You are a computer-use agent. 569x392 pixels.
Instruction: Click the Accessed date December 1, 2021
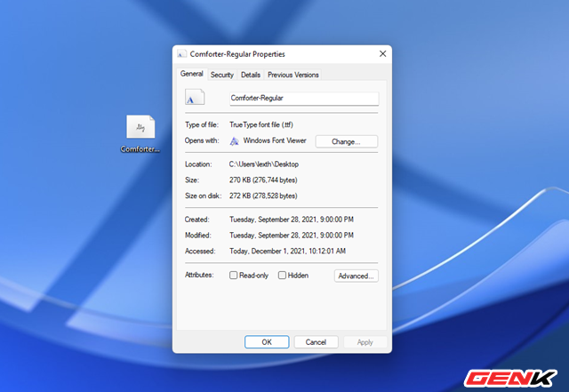[x=287, y=252]
